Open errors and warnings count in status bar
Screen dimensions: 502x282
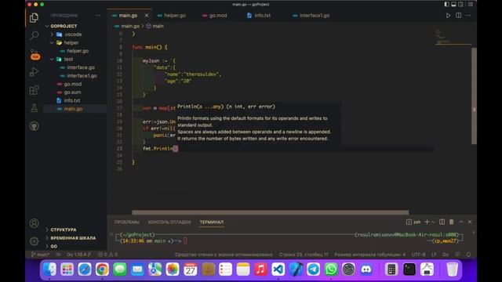tap(107, 255)
